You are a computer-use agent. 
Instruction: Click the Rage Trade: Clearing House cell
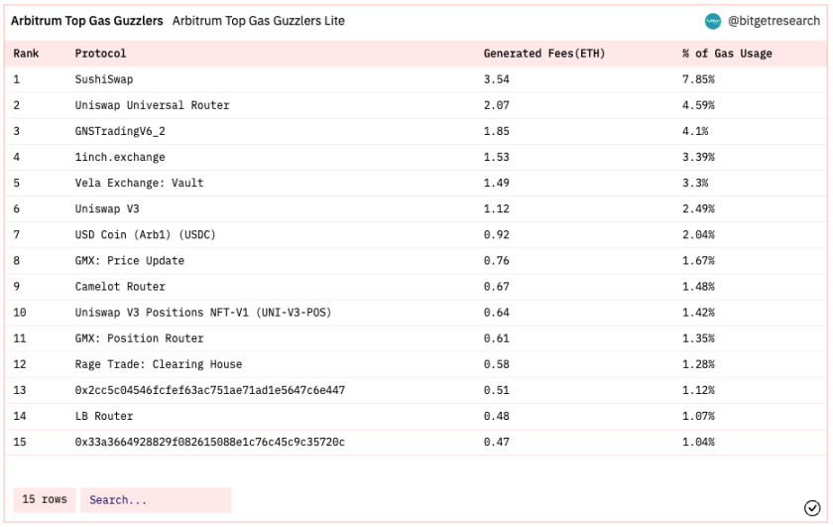tap(159, 364)
